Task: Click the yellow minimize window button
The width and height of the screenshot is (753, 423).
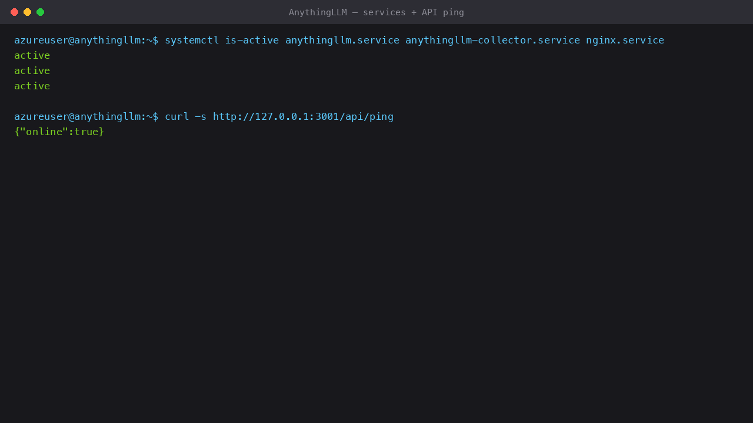Action: [27, 12]
